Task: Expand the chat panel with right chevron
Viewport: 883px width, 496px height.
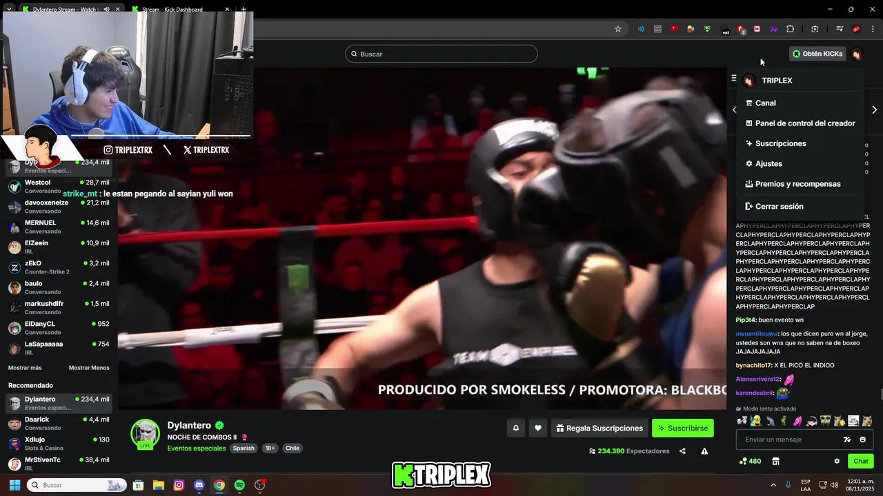Action: point(874,110)
